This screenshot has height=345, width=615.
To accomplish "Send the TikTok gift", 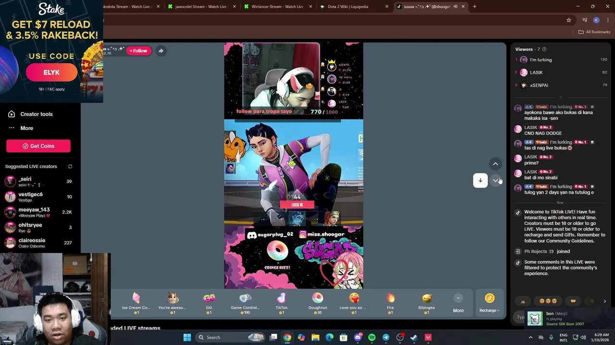I will 282,304.
